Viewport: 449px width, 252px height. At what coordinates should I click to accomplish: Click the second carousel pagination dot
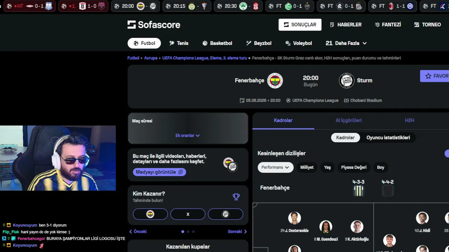pos(188,231)
